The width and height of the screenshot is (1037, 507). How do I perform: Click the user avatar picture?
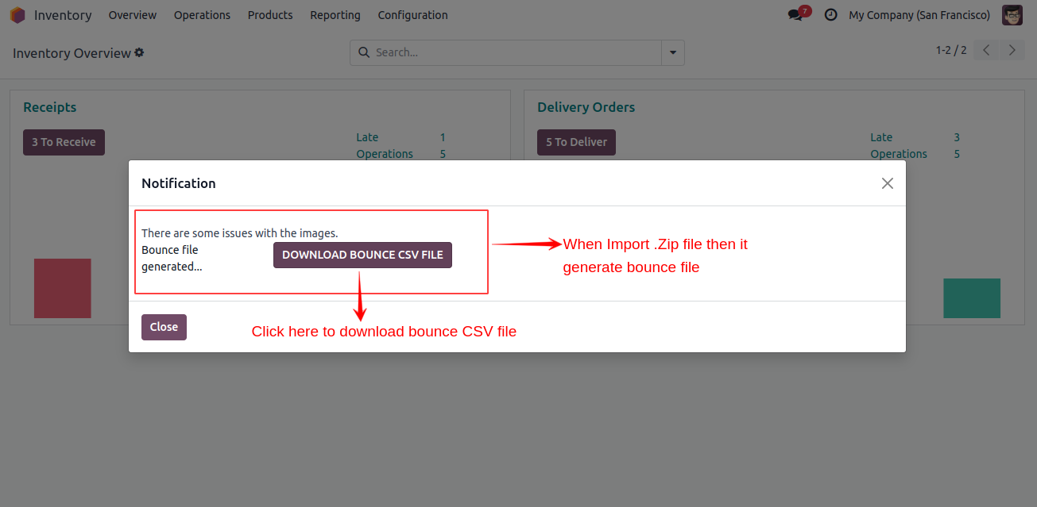tap(1012, 15)
